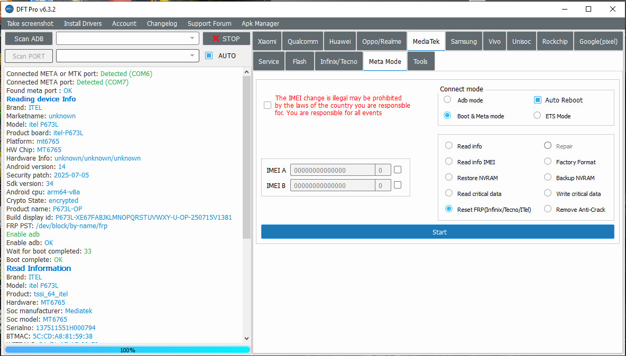Click the Scan ADB button
This screenshot has width=626, height=356.
pyautogui.click(x=29, y=39)
